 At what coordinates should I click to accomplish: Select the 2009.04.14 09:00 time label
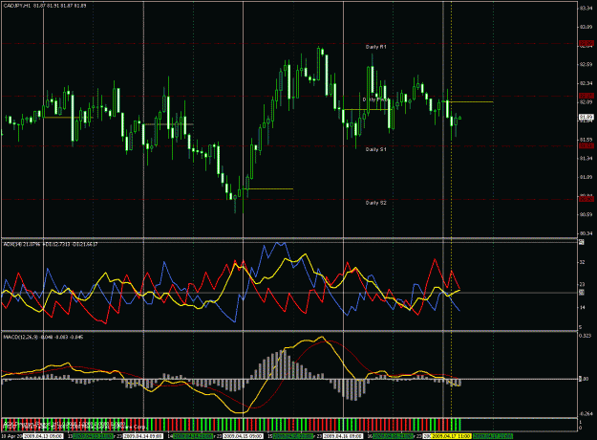click(143, 436)
